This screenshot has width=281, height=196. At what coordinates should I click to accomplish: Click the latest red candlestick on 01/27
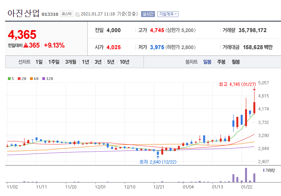(x=254, y=108)
